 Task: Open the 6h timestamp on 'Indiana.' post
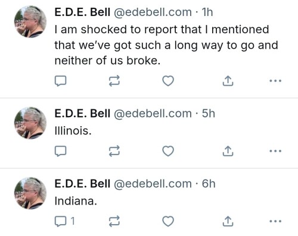pos(209,184)
